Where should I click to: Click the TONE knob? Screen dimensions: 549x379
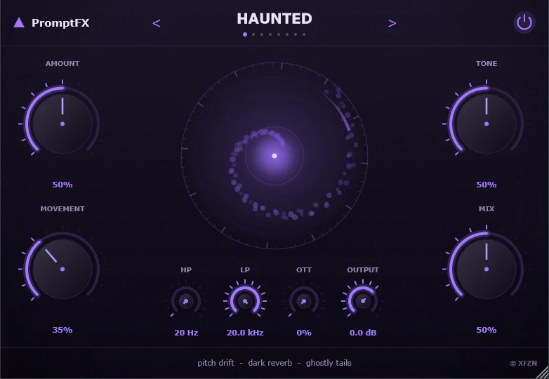[487, 124]
